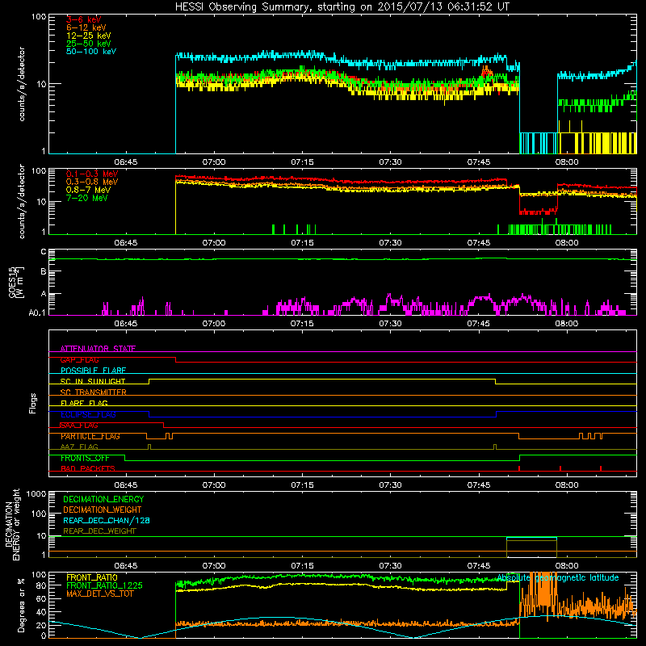Select the SC_IN_SUNLIGHT flag label

click(x=93, y=381)
